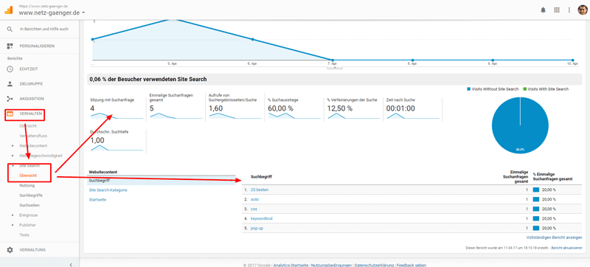The image size is (590, 267).
Task: Open the three-dot options menu
Action: 569,10
